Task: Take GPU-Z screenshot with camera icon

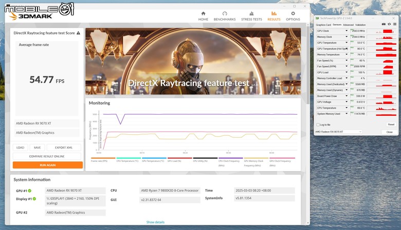Action: click(x=384, y=24)
